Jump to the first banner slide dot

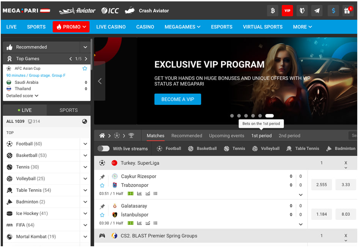tap(232, 116)
